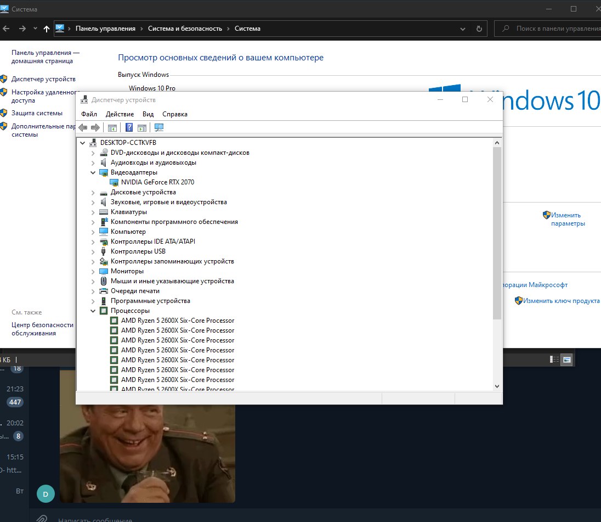Viewport: 601px width, 522px height.
Task: Click the Forward arrow in Device Manager toolbar
Action: tap(95, 127)
